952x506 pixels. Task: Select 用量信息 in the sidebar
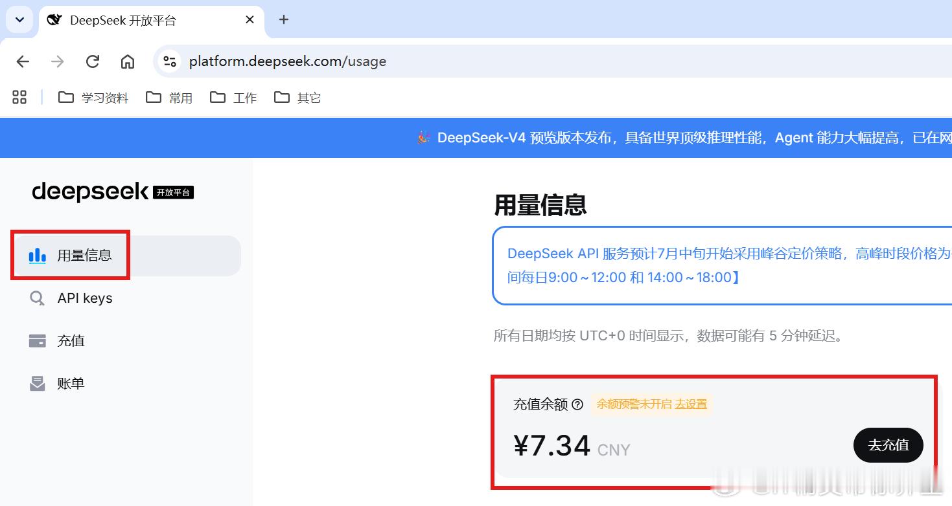pyautogui.click(x=128, y=256)
